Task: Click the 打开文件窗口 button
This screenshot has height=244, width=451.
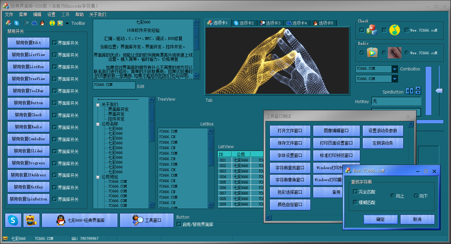Action: (x=290, y=131)
